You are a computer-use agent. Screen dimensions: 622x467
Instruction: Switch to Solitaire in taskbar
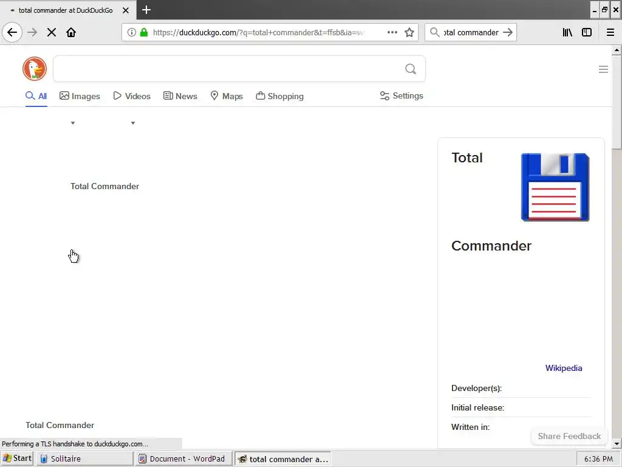coord(85,458)
